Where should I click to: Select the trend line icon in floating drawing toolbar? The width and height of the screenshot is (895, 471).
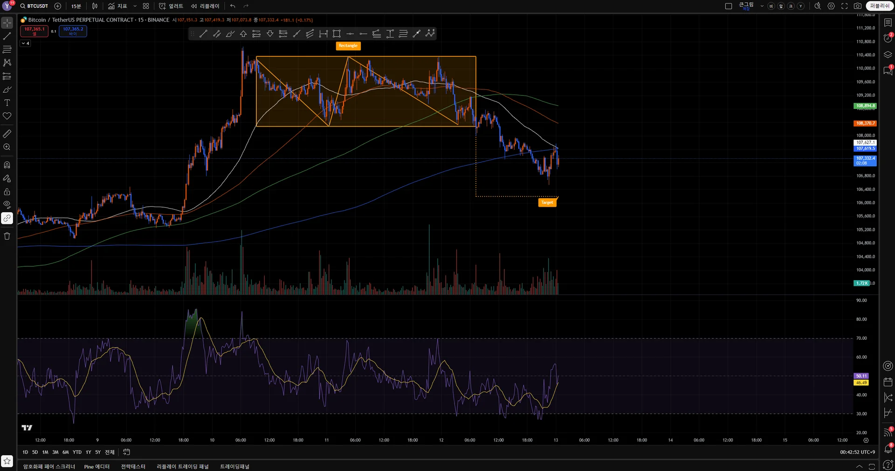point(203,34)
